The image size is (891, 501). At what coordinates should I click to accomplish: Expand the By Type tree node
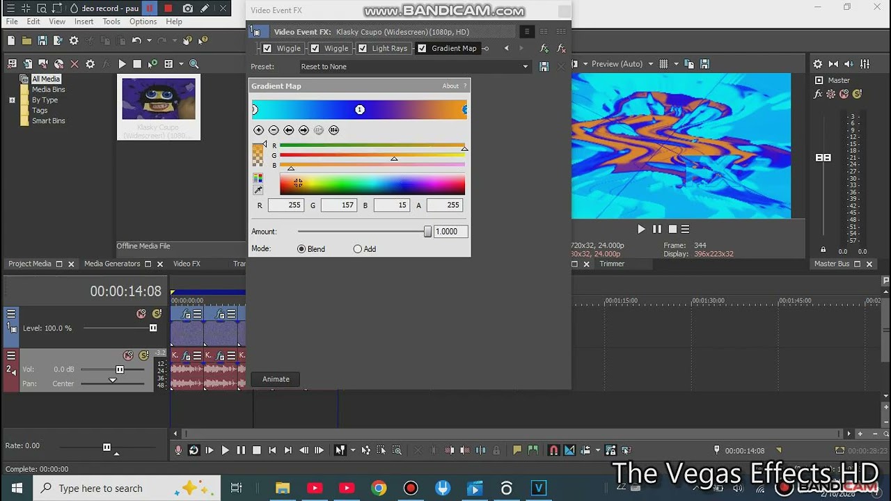click(x=12, y=100)
